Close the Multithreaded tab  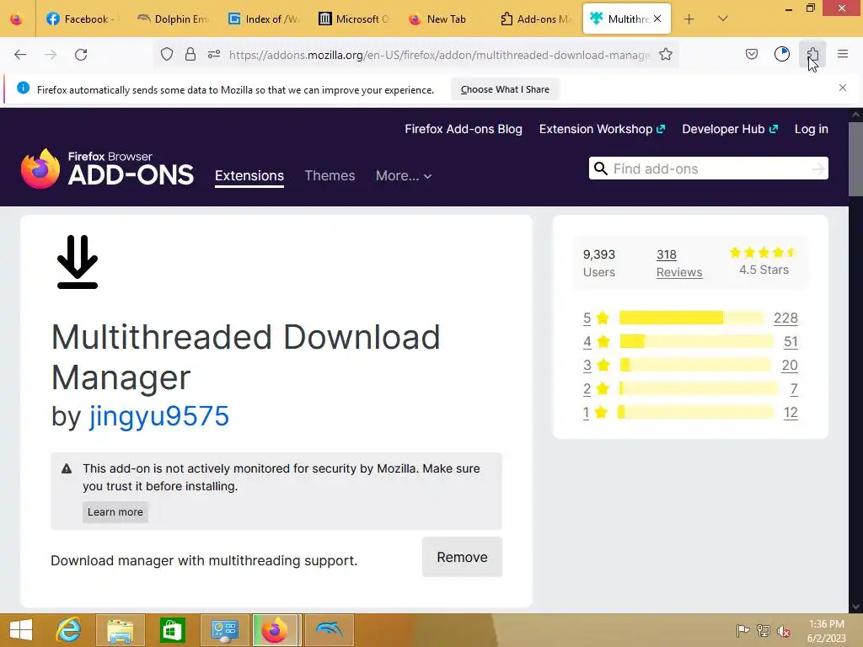pos(657,19)
